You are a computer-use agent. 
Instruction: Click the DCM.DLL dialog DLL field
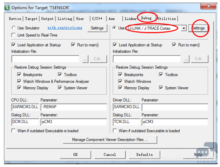pyautogui.click(x=25, y=122)
